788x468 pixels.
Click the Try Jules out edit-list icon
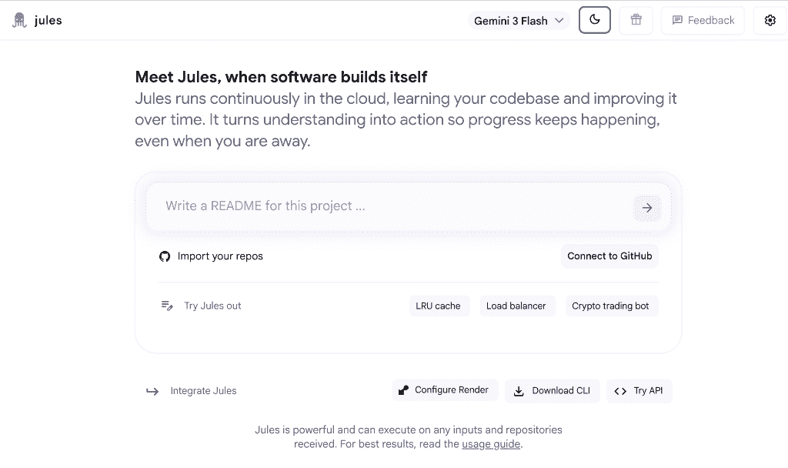[x=167, y=306]
